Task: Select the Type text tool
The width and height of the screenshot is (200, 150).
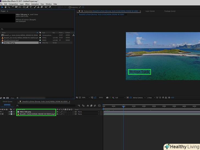Action: click(x=31, y=7)
